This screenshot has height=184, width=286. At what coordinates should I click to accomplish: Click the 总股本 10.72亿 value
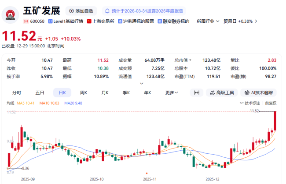[213, 68]
